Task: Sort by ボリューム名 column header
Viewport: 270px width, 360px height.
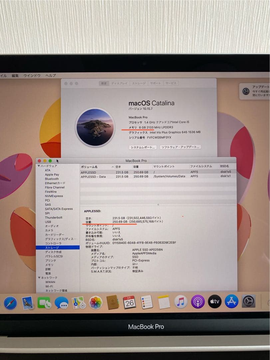Action: pos(89,167)
